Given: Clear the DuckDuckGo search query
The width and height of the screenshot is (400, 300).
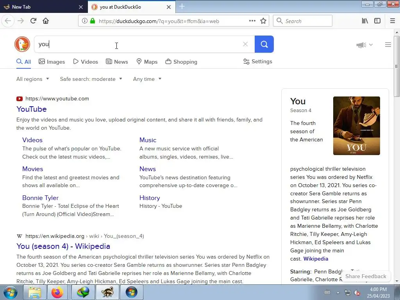Looking at the screenshot, I should 245,44.
